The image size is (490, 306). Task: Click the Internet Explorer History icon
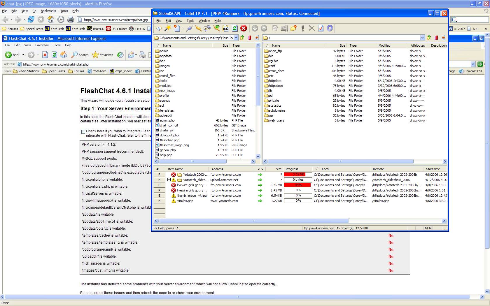click(120, 55)
